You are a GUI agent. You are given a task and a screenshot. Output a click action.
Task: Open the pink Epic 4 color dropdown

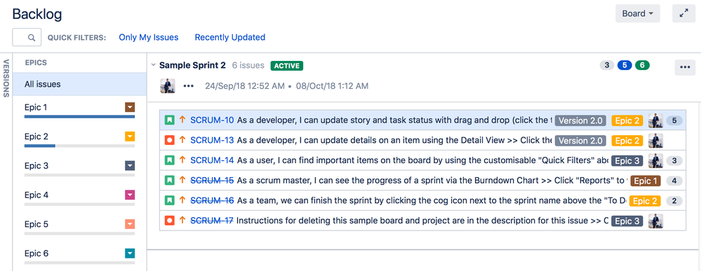[130, 195]
